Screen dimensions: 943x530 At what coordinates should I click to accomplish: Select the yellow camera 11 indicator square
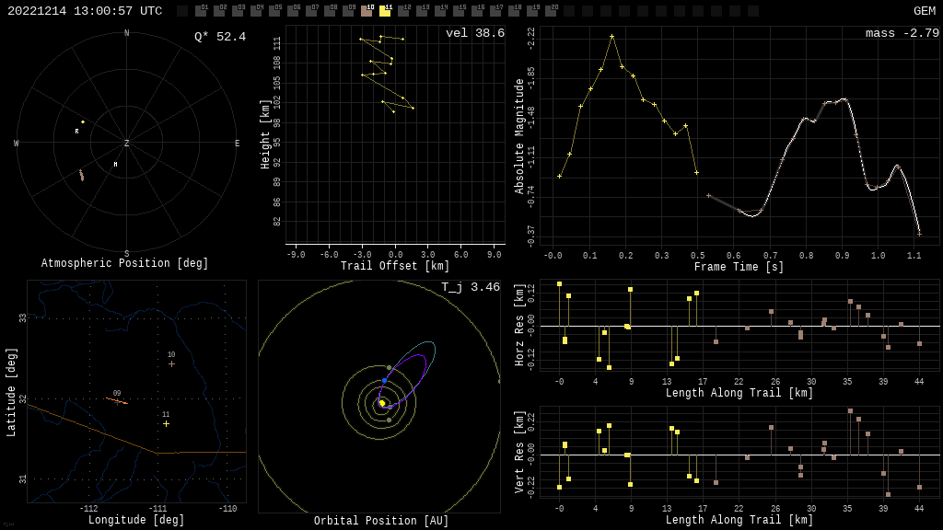385,11
